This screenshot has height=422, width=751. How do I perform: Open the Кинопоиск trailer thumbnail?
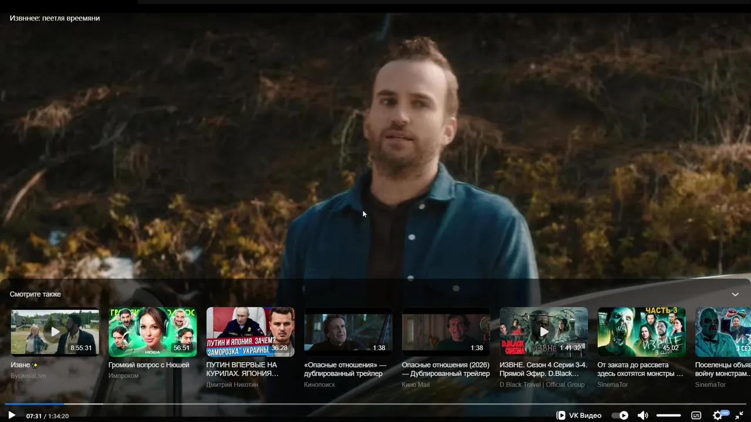(x=349, y=332)
